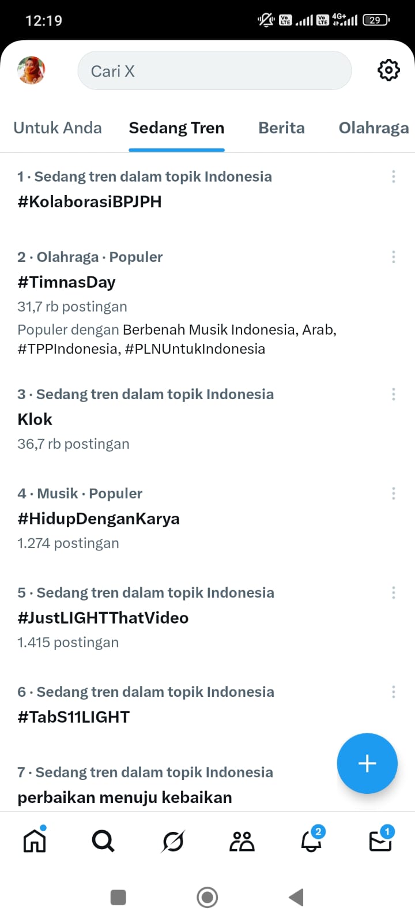The height and width of the screenshot is (923, 415).
Task: Open Communities people icon in bottom bar
Action: pos(242,842)
